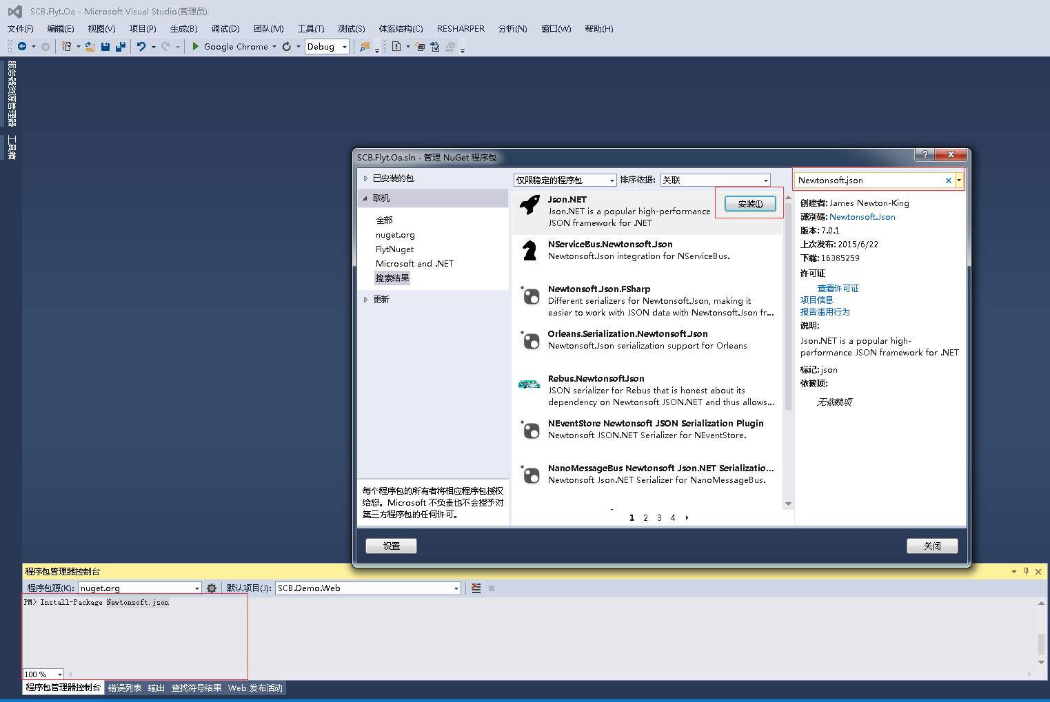Click the Json.NET rocket package icon
The image size is (1050, 702).
[x=529, y=205]
